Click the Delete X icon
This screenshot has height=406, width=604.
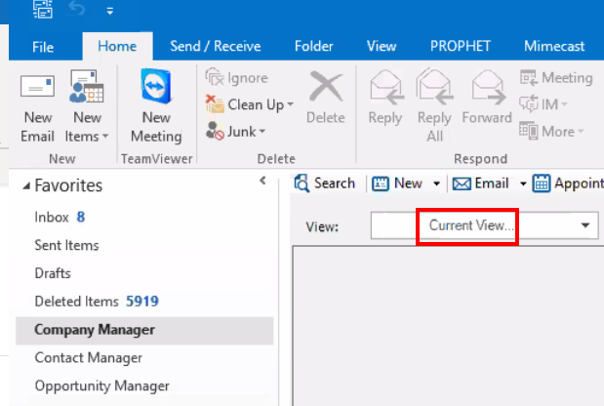[x=326, y=87]
